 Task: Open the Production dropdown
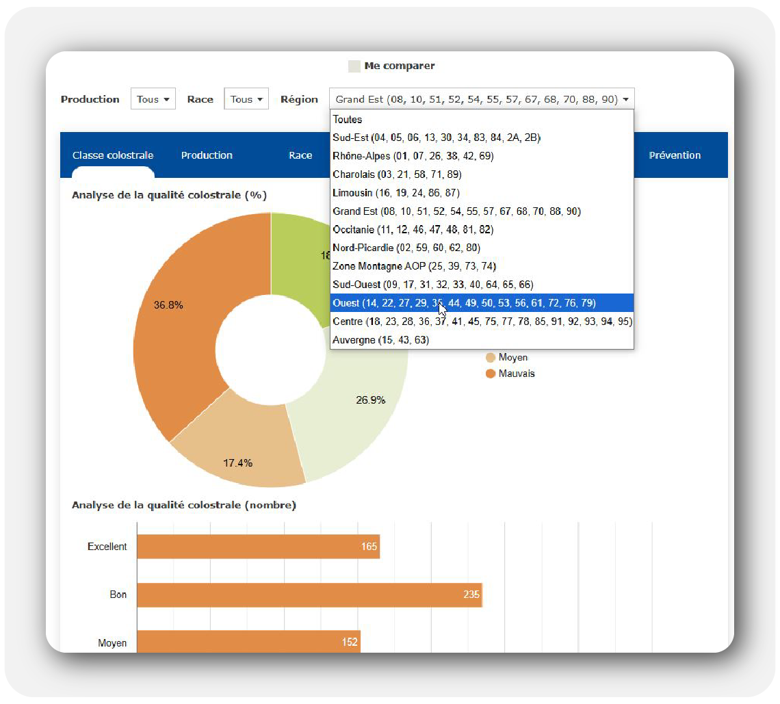pyautogui.click(x=153, y=99)
